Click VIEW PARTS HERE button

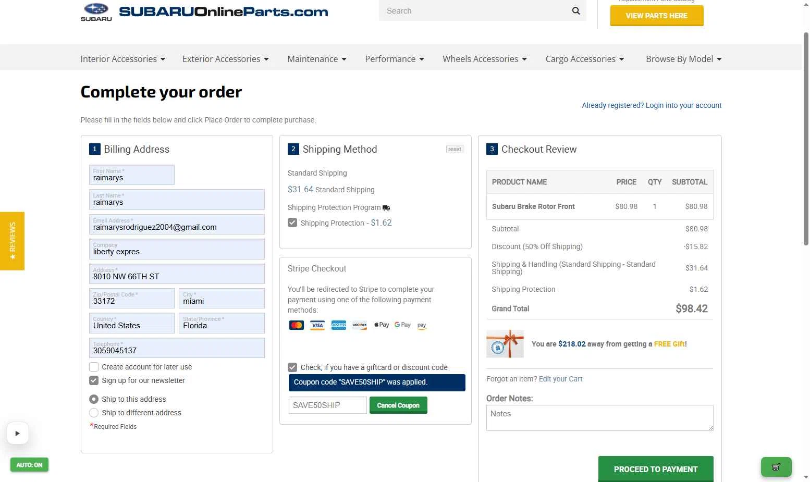pos(657,16)
